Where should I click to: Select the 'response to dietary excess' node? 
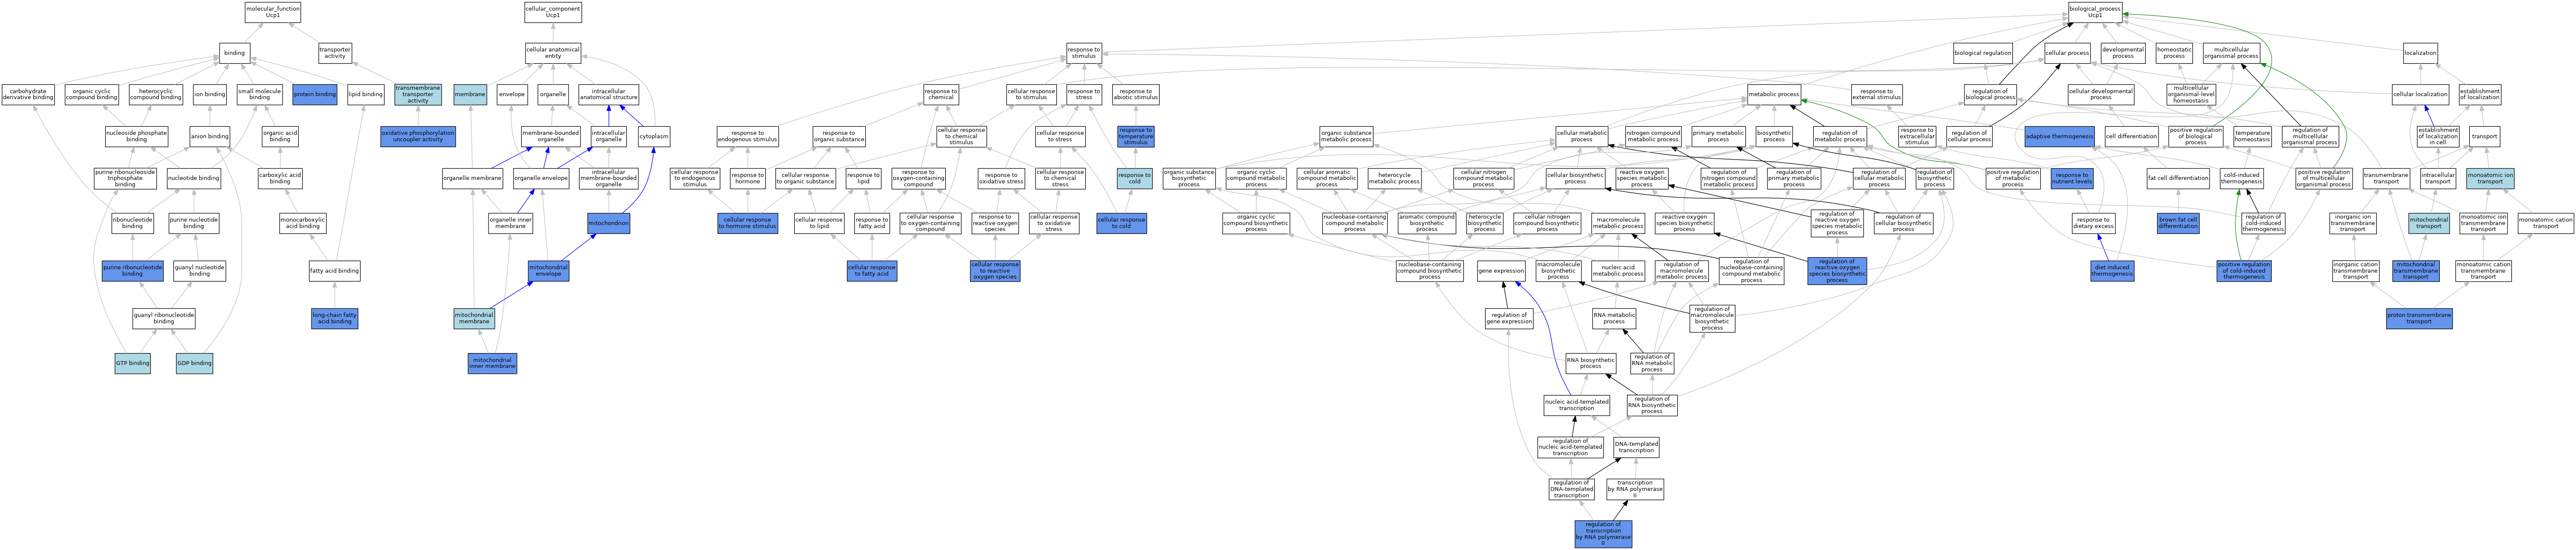tap(2092, 223)
